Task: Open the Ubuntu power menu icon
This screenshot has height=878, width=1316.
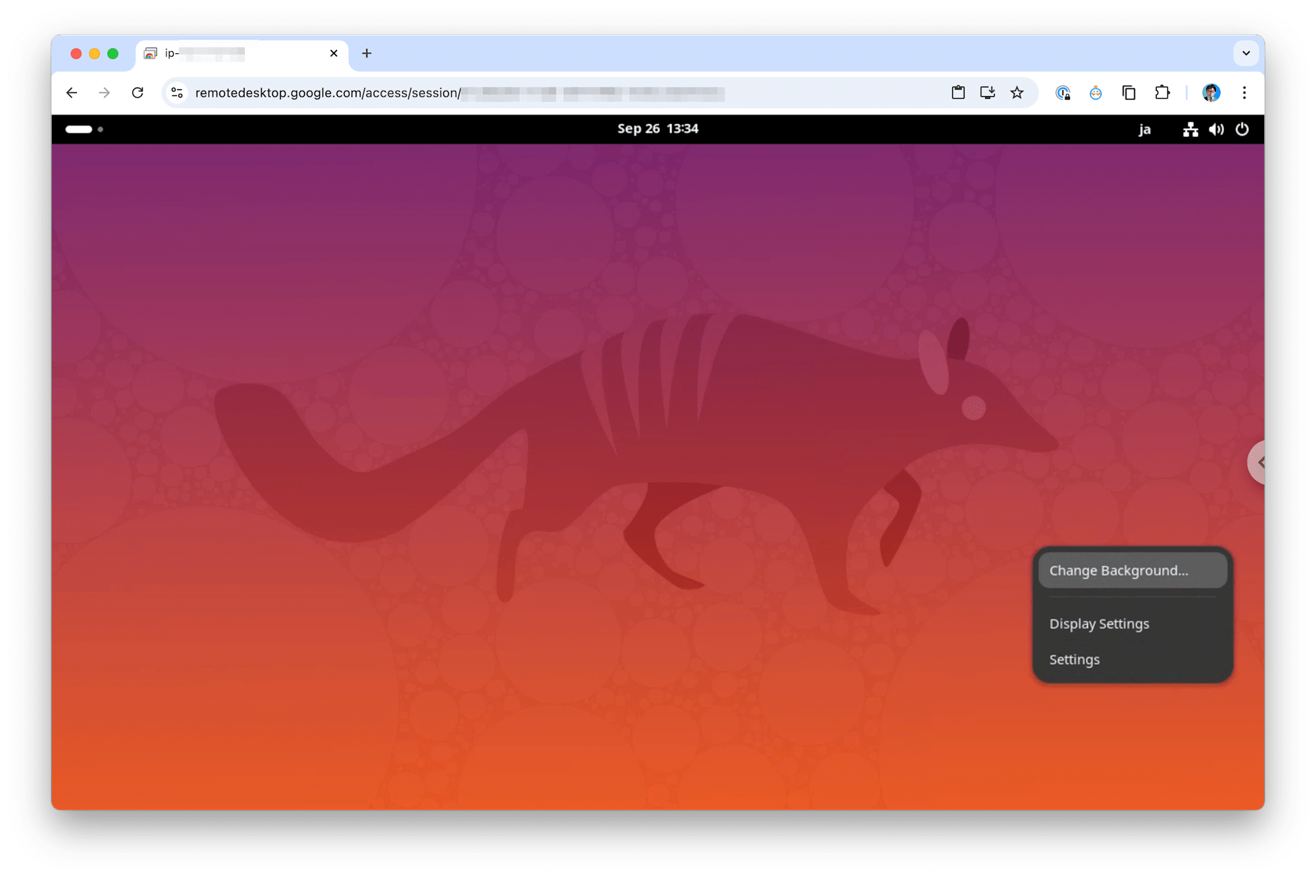Action: coord(1242,129)
